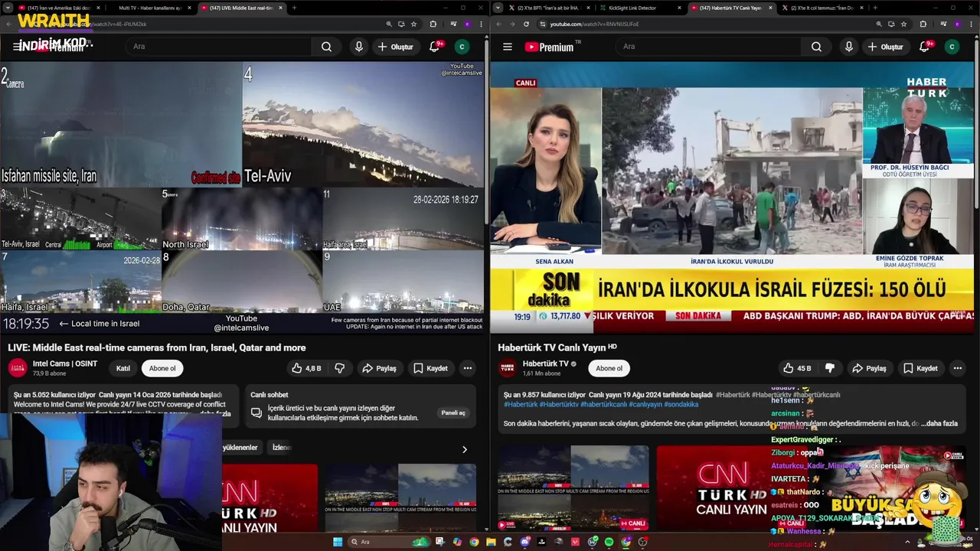Open more actions menu under Habertürk TV video

(x=957, y=368)
